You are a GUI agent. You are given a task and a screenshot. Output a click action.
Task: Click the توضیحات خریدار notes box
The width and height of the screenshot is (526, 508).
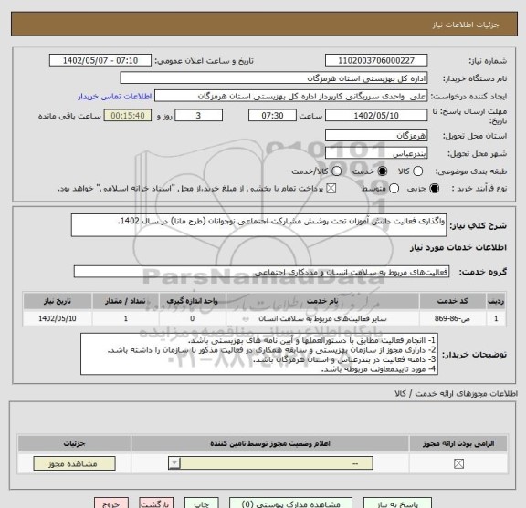(259, 354)
